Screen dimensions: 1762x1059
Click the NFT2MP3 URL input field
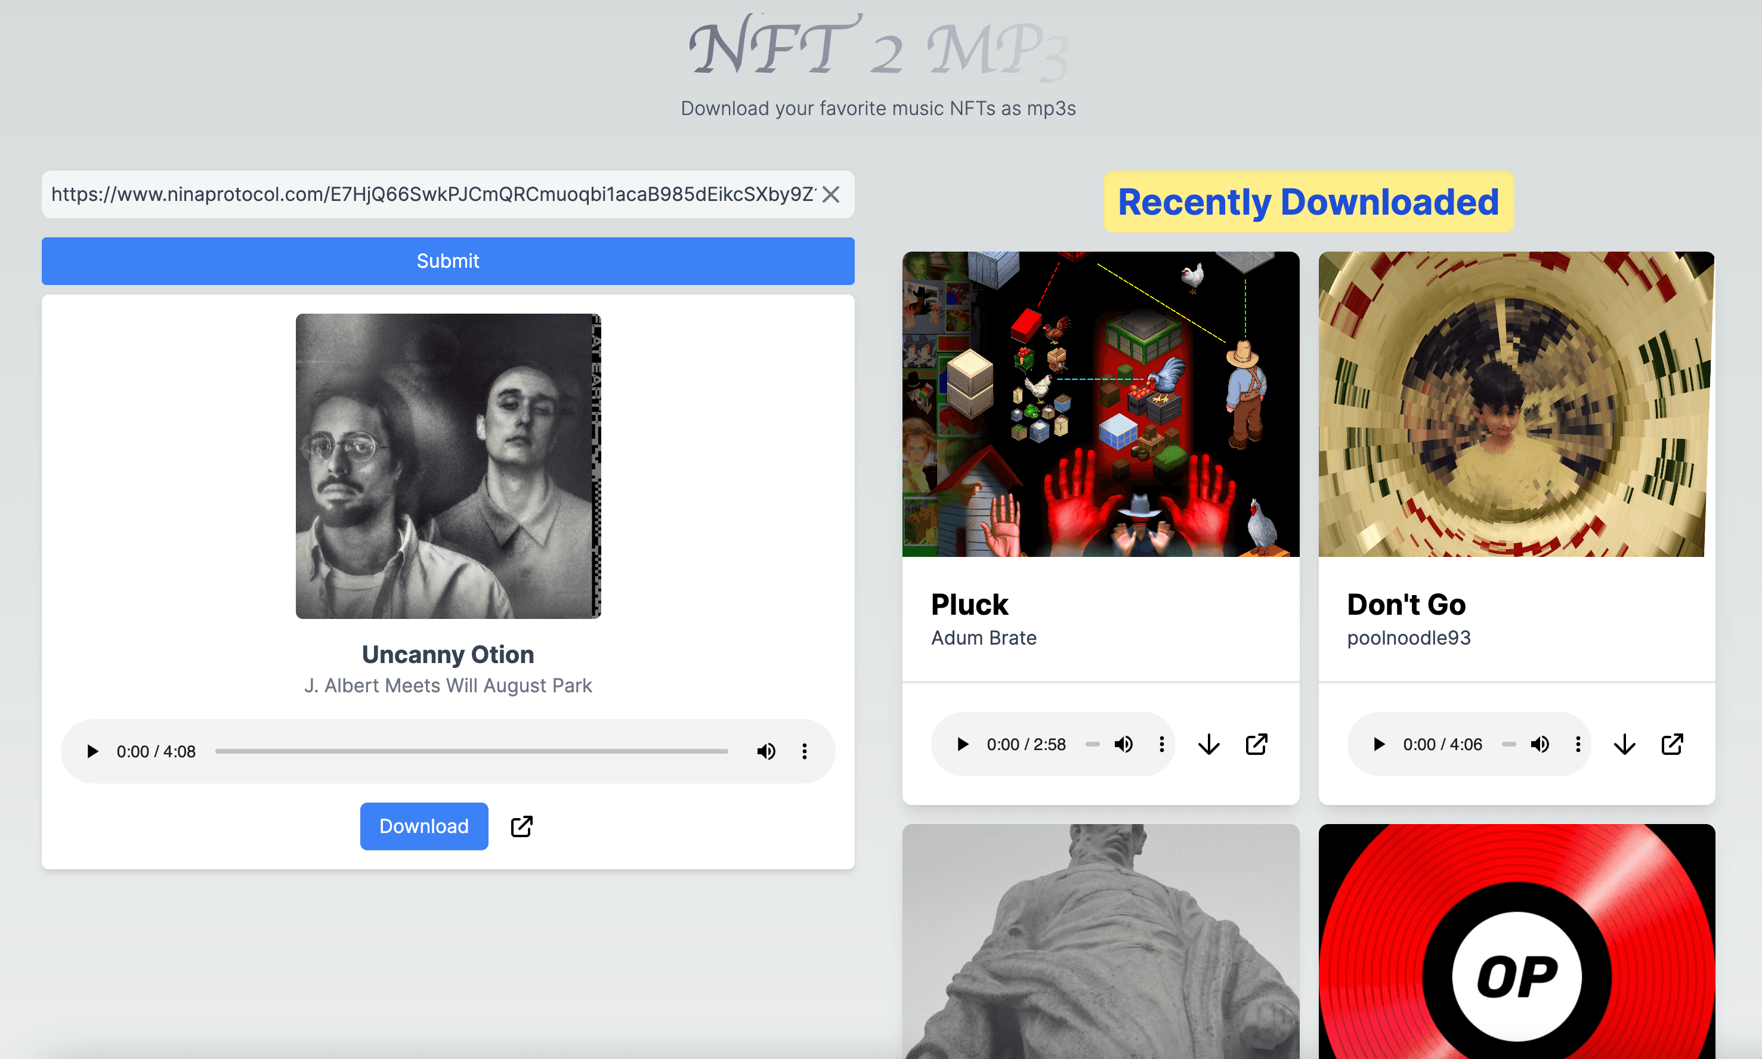coord(447,194)
